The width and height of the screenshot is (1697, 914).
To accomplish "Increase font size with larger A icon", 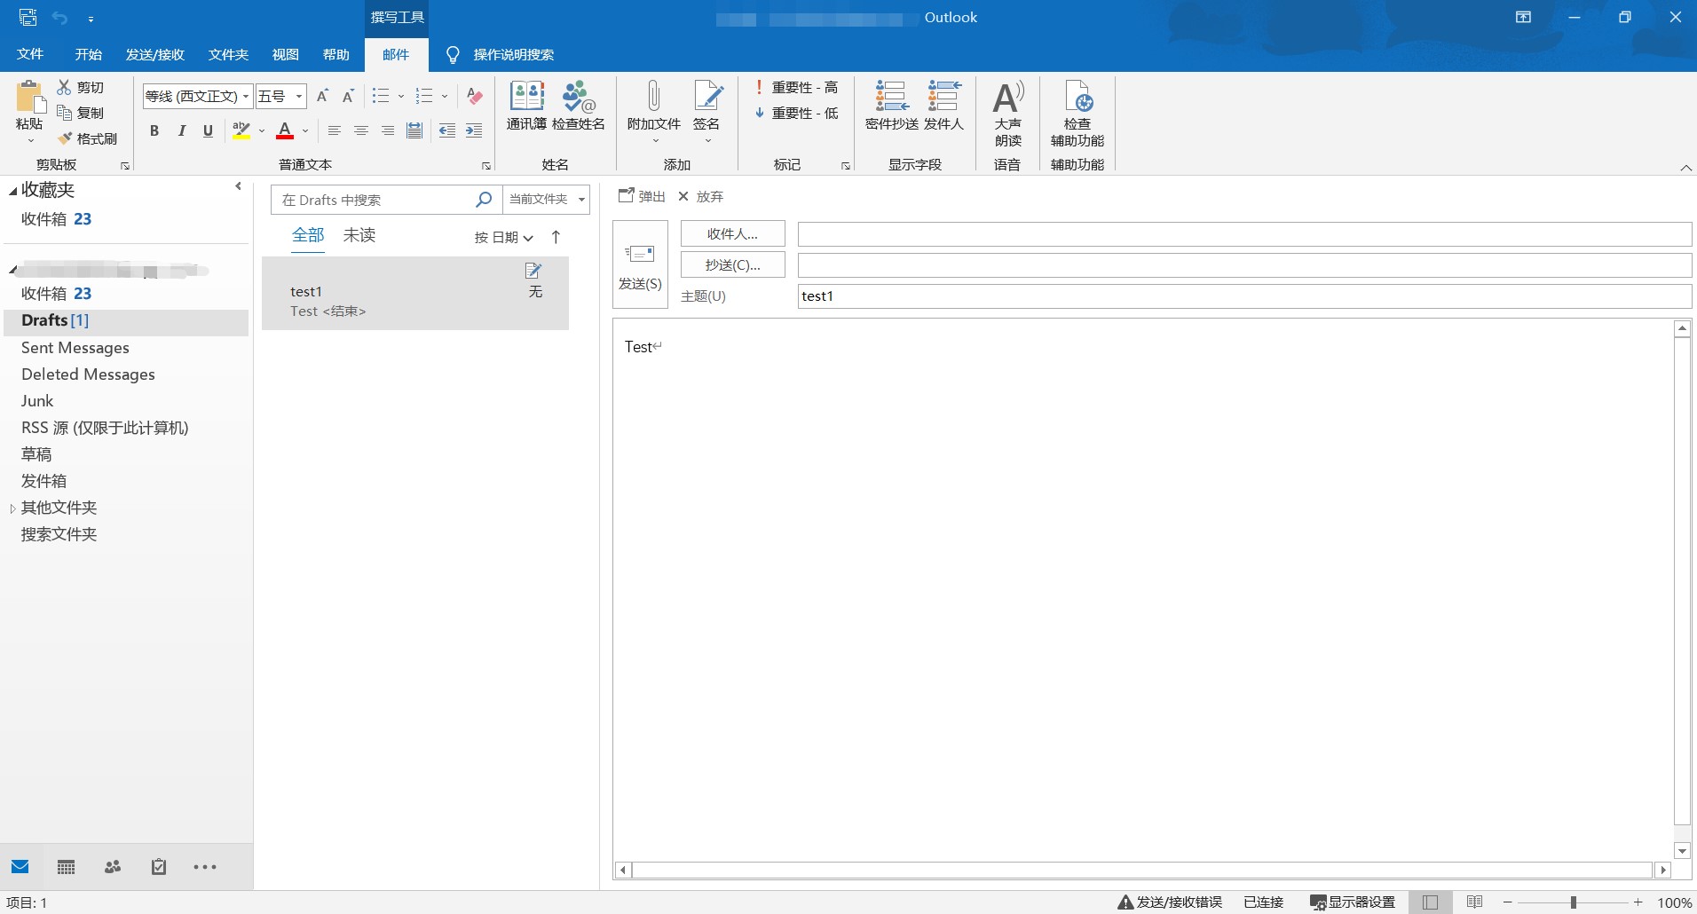I will click(322, 96).
